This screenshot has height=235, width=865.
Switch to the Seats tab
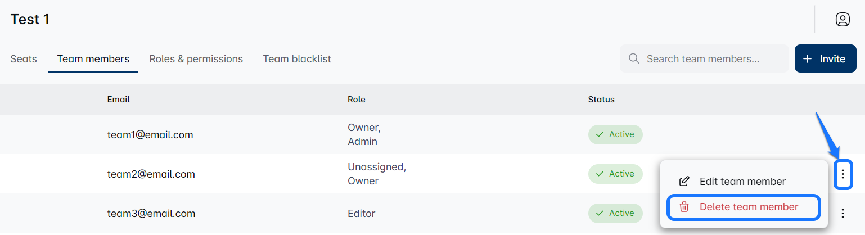tap(24, 59)
